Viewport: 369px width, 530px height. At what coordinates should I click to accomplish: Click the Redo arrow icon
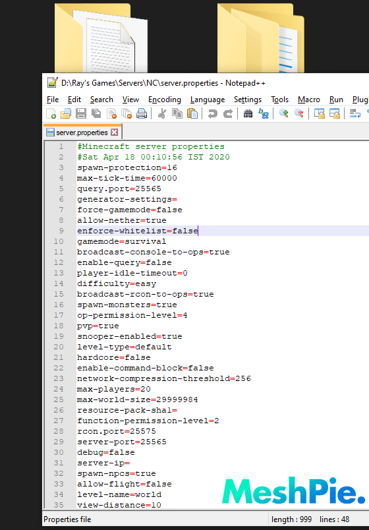pos(228,113)
